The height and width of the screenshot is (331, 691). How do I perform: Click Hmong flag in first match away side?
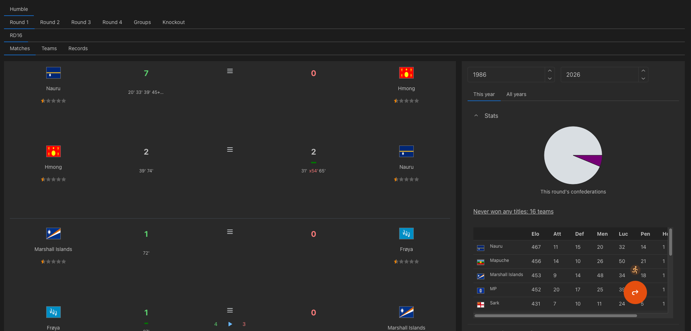click(406, 73)
